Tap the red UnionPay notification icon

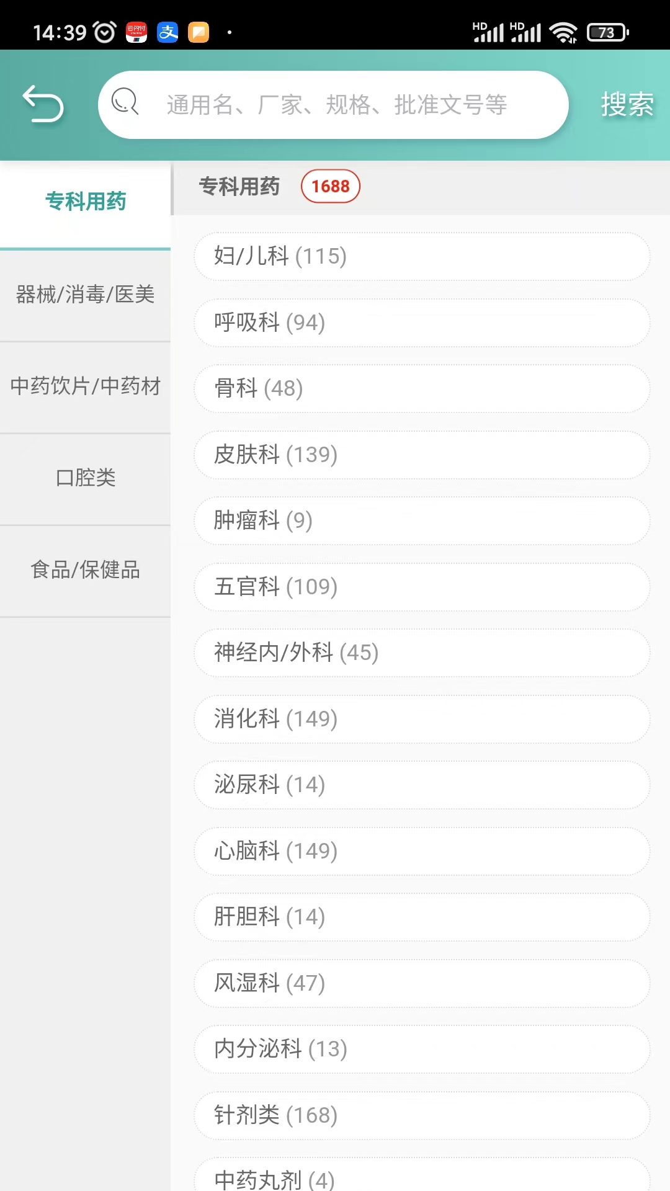(x=136, y=32)
